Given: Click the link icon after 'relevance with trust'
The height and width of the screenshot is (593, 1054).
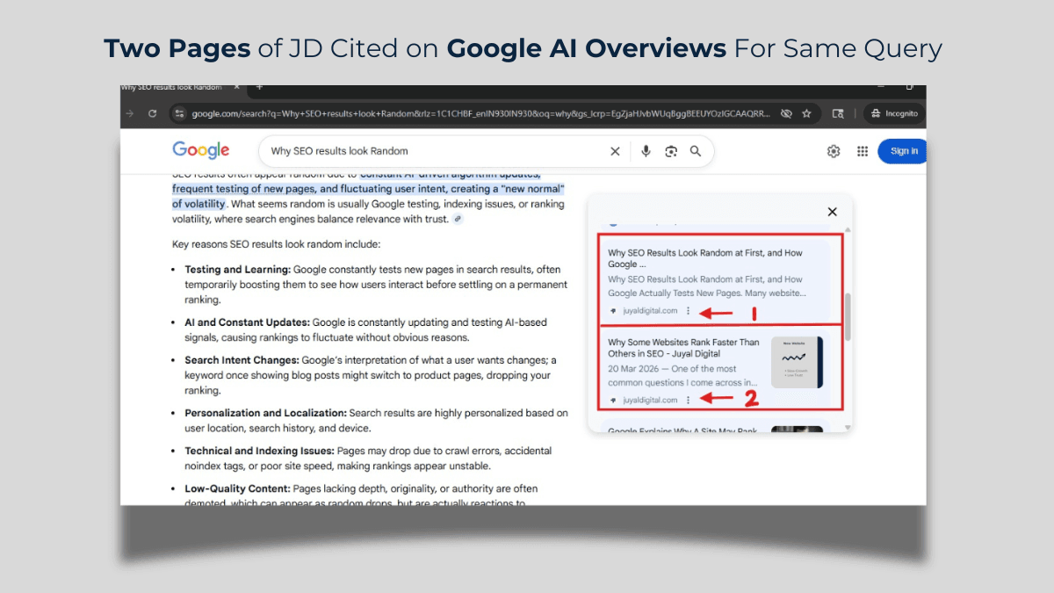Looking at the screenshot, I should [x=458, y=219].
